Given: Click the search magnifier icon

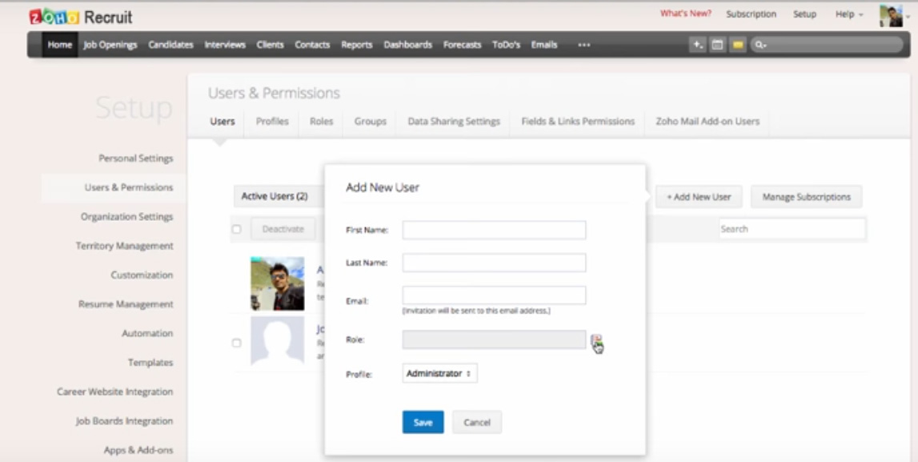Looking at the screenshot, I should click(x=759, y=45).
